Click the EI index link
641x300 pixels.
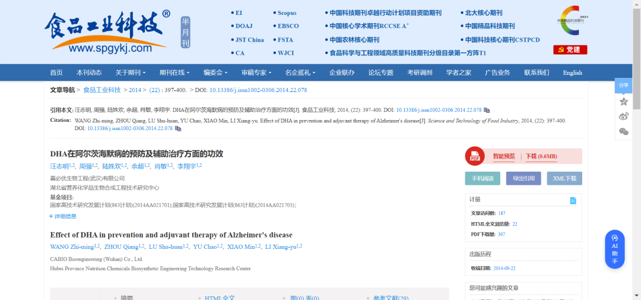(x=239, y=12)
